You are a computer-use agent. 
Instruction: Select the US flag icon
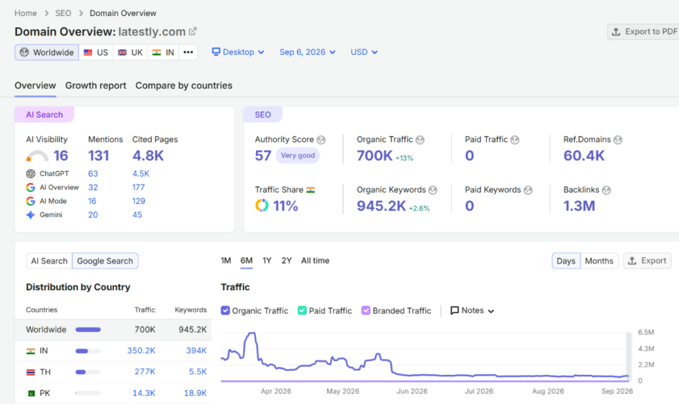pyautogui.click(x=88, y=52)
